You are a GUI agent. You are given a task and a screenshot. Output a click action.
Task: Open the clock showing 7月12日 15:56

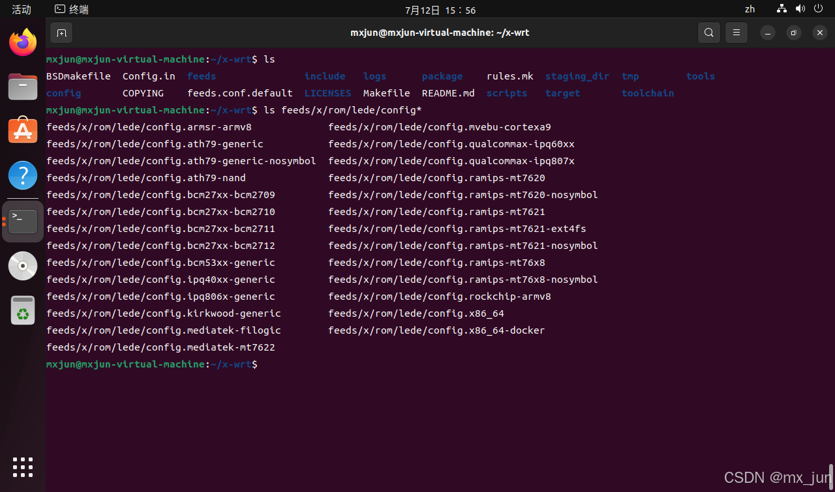tap(440, 10)
